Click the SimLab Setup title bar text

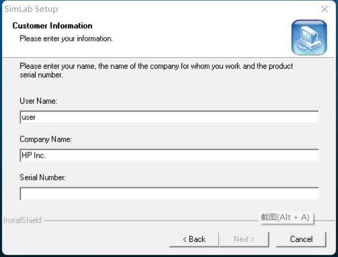point(31,9)
